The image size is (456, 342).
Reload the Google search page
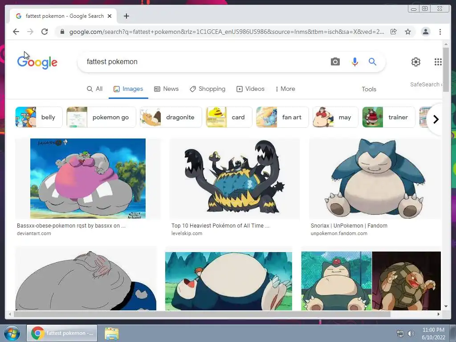[x=45, y=32]
